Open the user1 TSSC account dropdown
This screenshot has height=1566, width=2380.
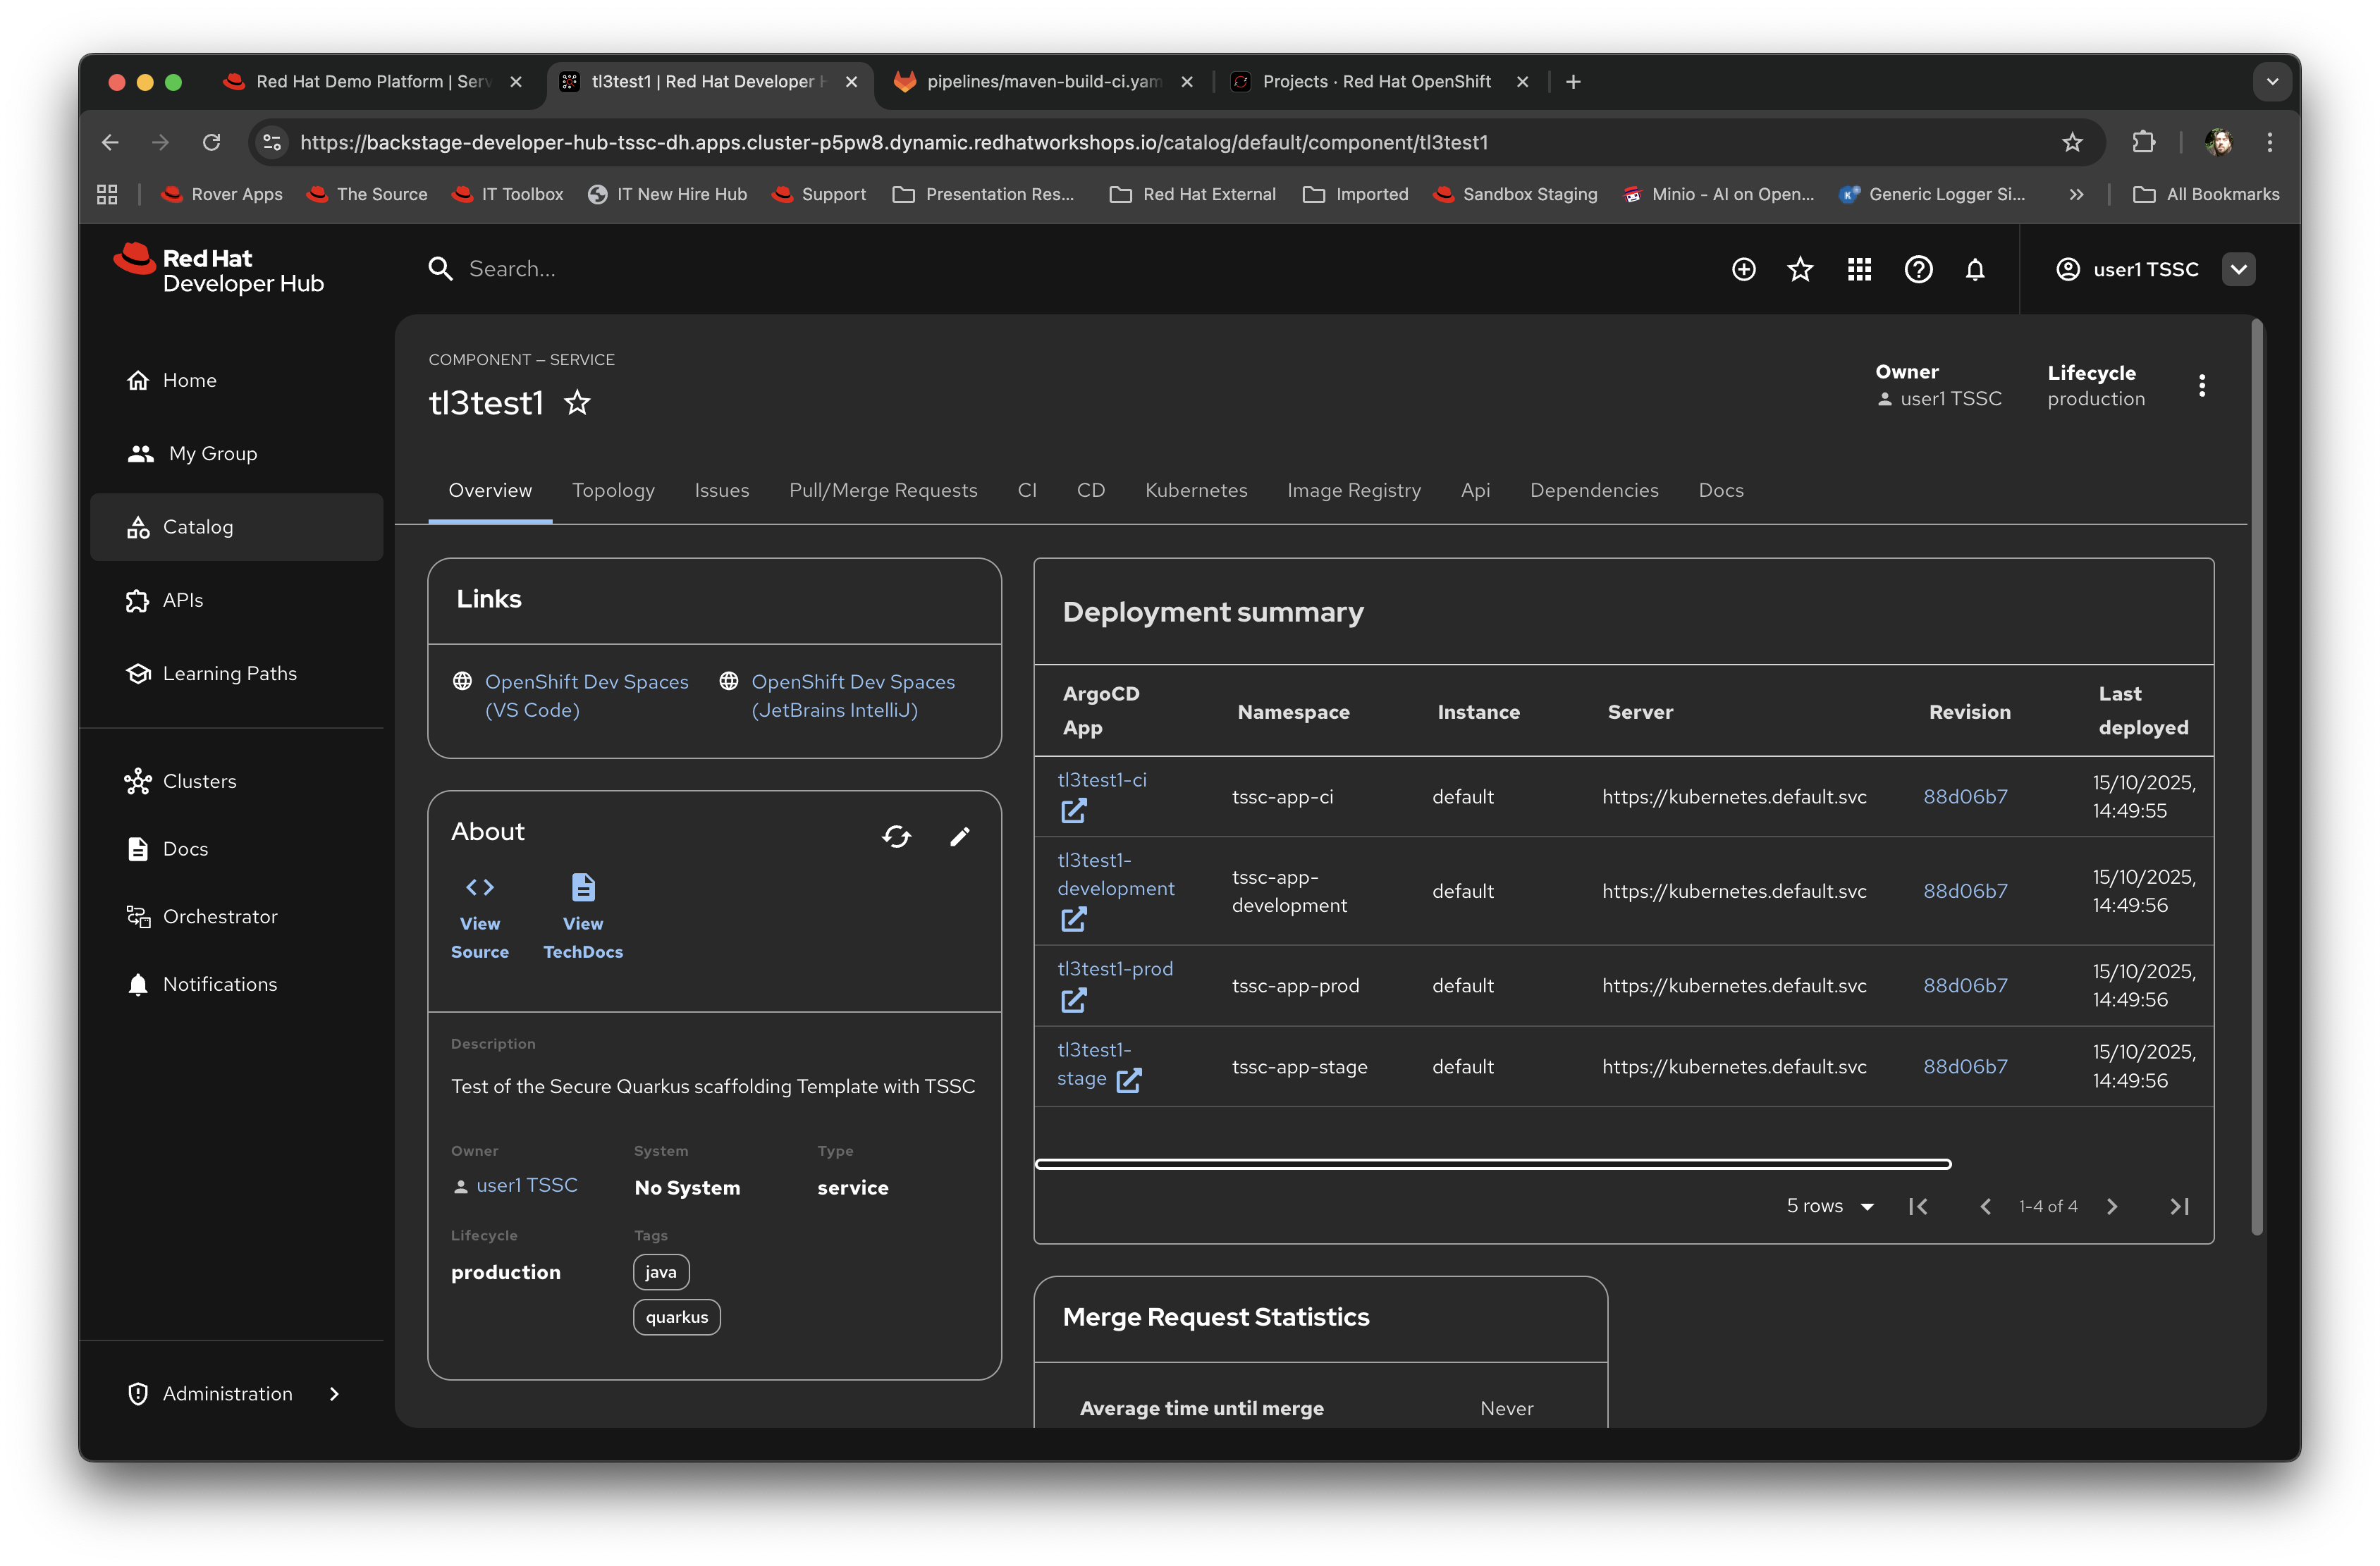point(2239,268)
